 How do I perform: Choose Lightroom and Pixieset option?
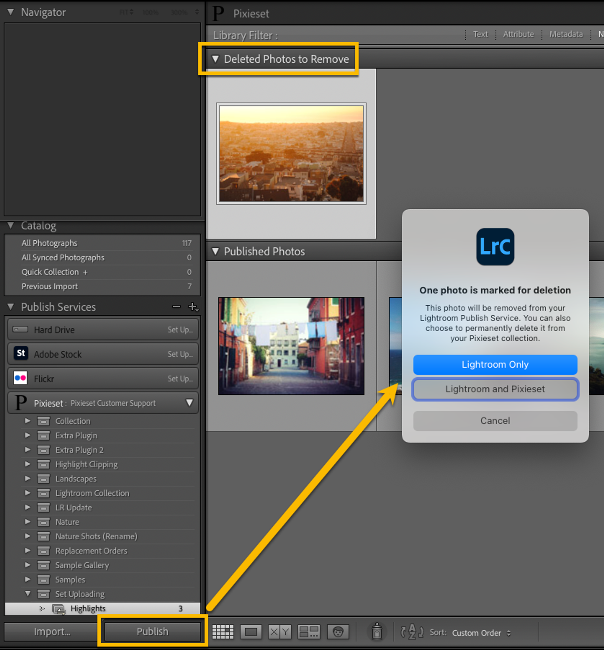495,389
